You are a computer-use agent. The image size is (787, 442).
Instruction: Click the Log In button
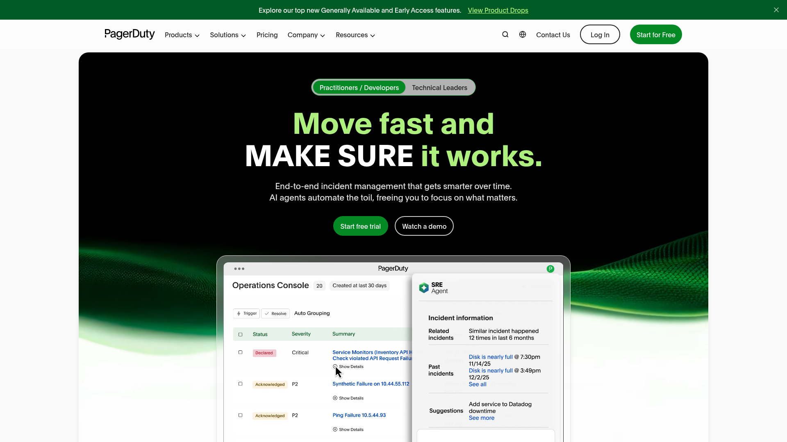[600, 34]
